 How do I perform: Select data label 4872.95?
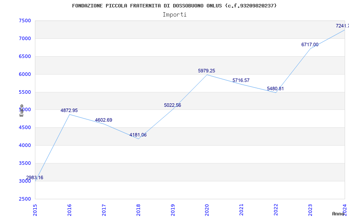click(69, 110)
